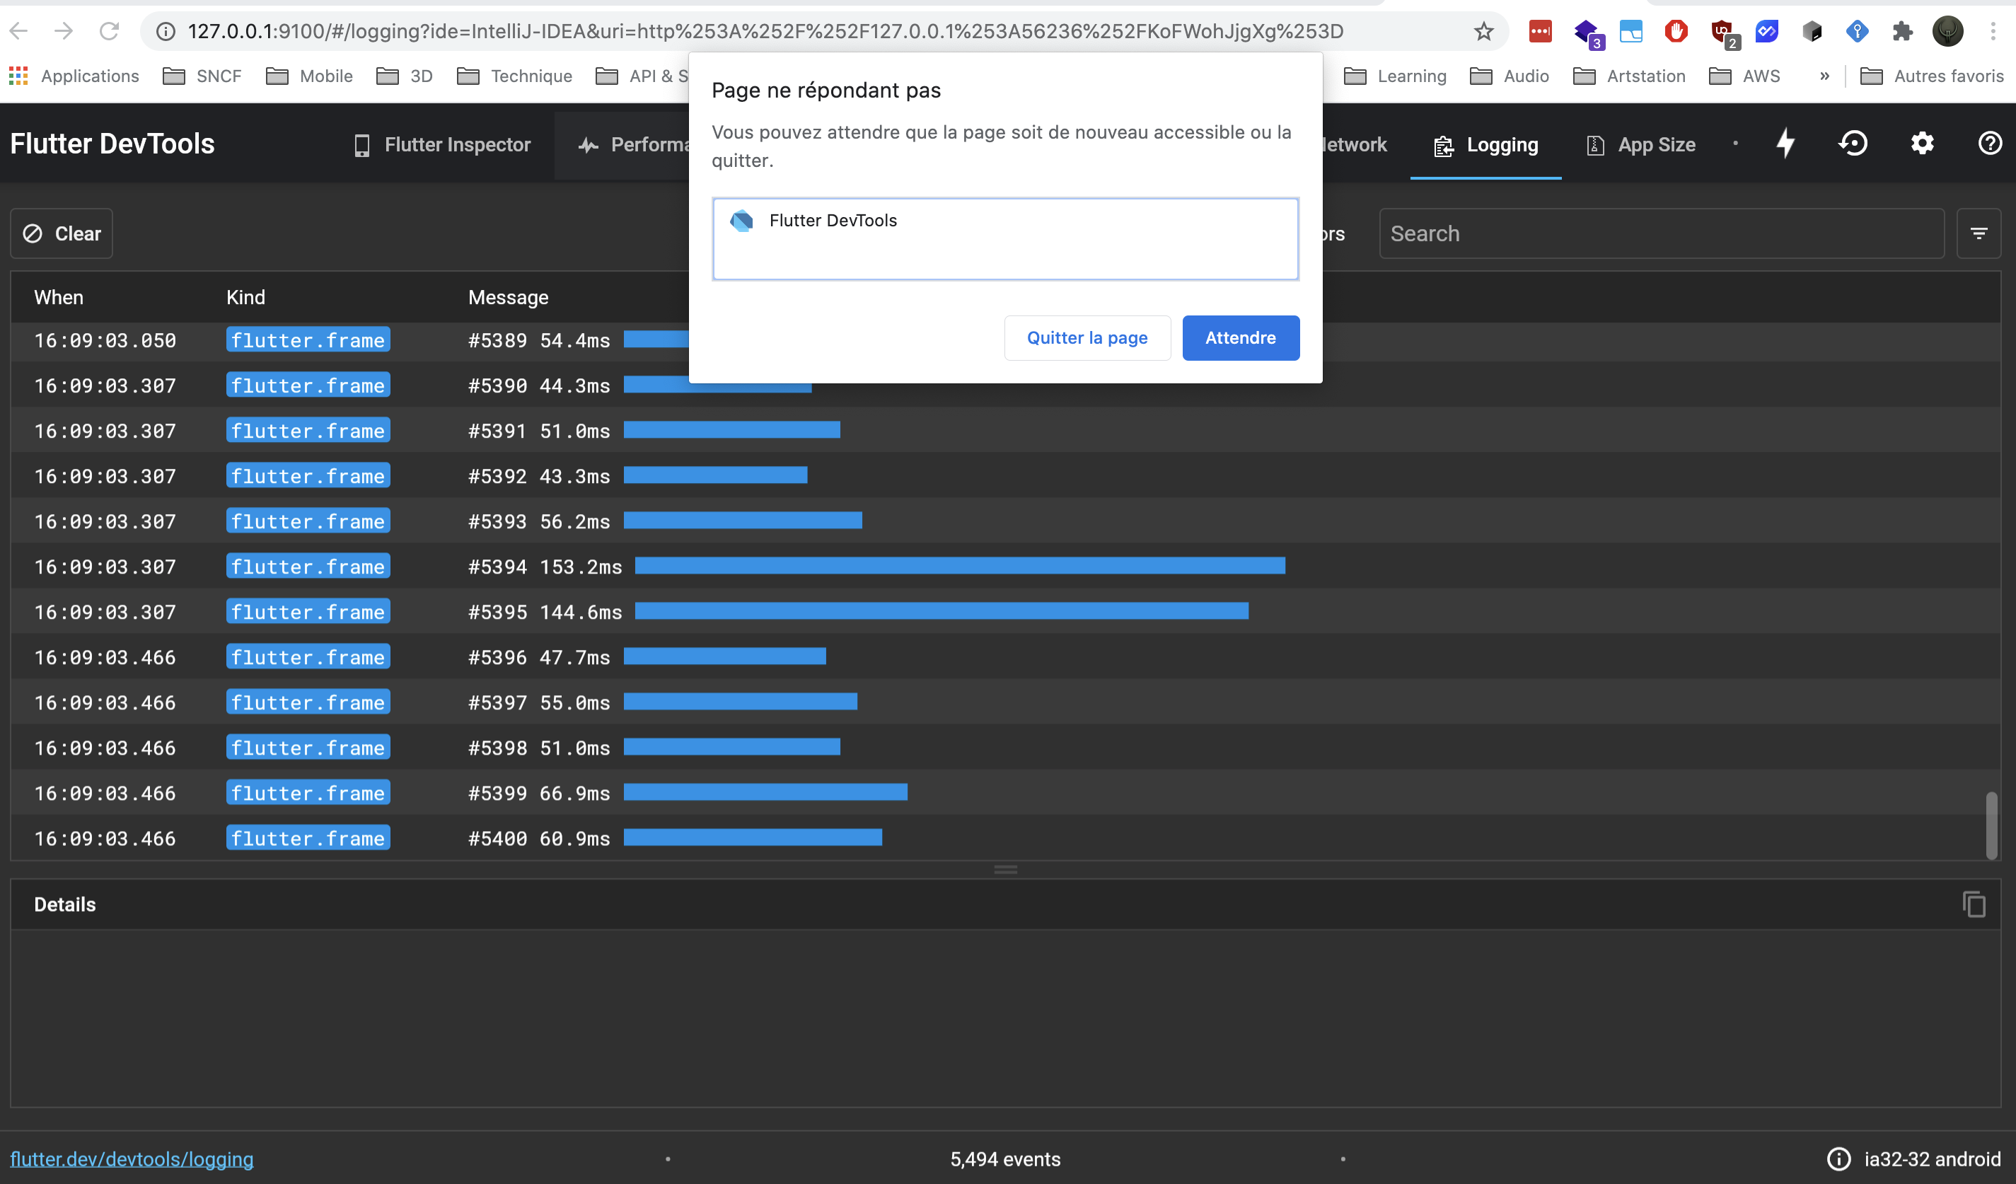Image resolution: width=2016 pixels, height=1184 pixels.
Task: Switch to the Flutter Inspector tab
Action: [x=442, y=145]
